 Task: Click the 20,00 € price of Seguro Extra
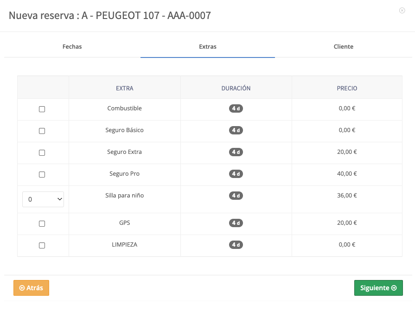pos(347,152)
